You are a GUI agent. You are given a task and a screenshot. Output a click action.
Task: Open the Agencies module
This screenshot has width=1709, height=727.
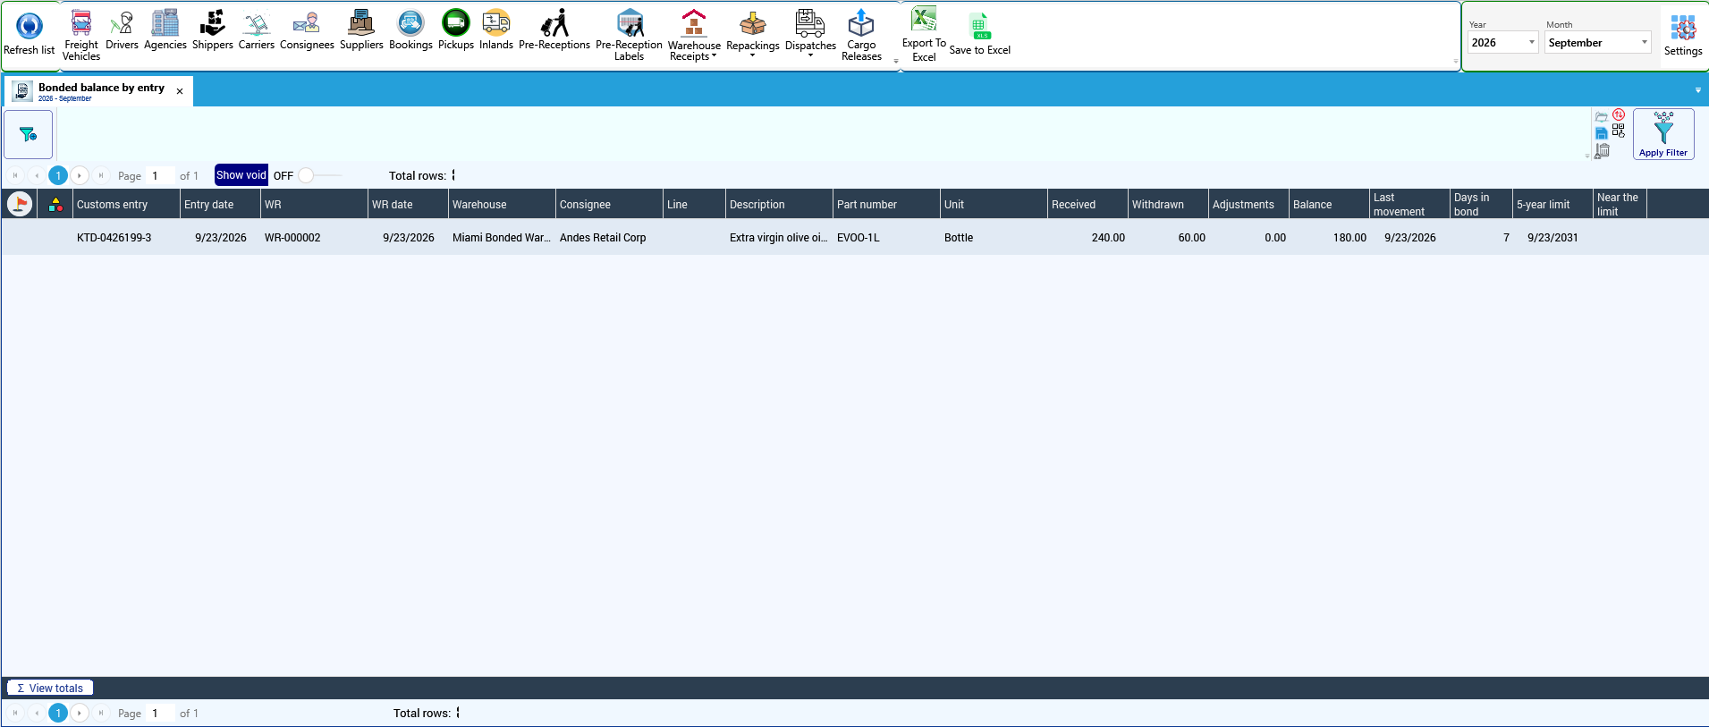pyautogui.click(x=165, y=30)
